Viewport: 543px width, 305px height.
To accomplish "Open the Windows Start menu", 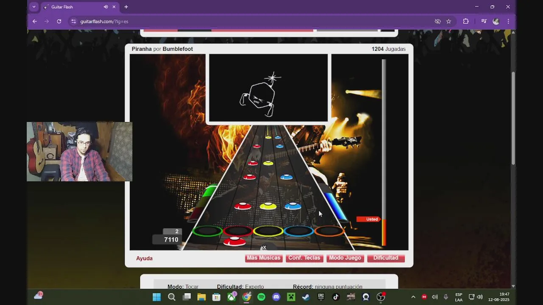I will (x=157, y=297).
